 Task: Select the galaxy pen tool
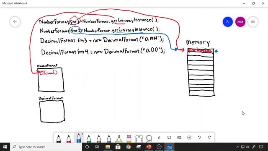tap(109, 139)
